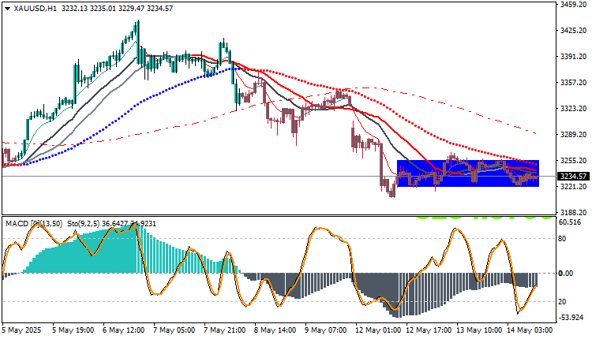This screenshot has width=592, height=339.
Task: Select the 13 May 10:00 time label
Action: click(x=479, y=330)
